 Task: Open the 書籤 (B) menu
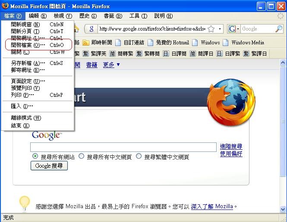[113, 16]
